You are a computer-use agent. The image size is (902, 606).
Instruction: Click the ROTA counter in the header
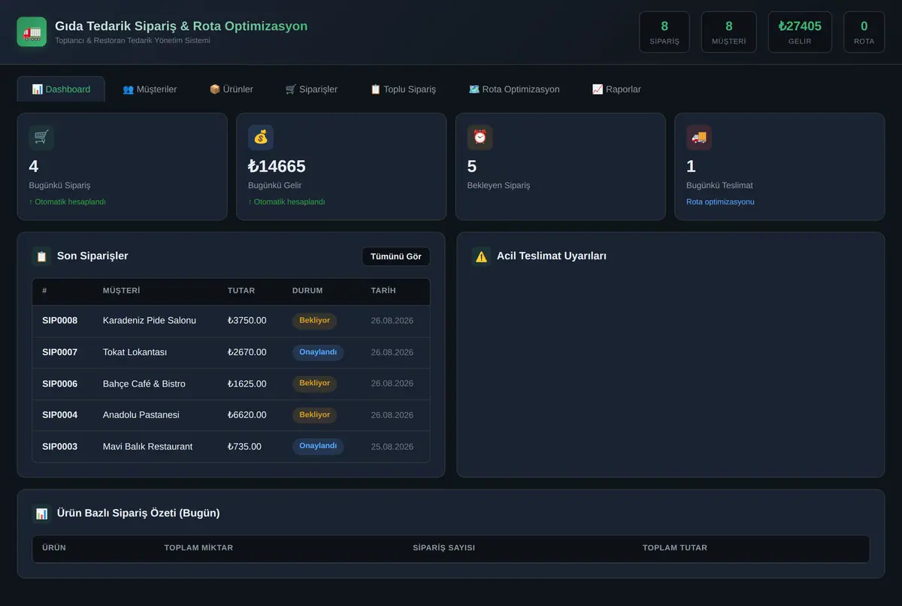point(864,32)
